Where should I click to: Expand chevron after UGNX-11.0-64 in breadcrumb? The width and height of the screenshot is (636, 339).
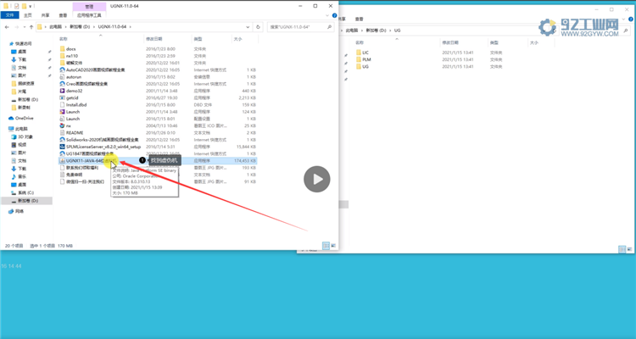click(x=131, y=27)
